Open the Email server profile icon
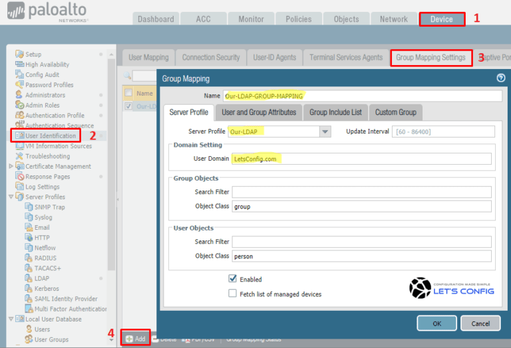 pos(29,227)
